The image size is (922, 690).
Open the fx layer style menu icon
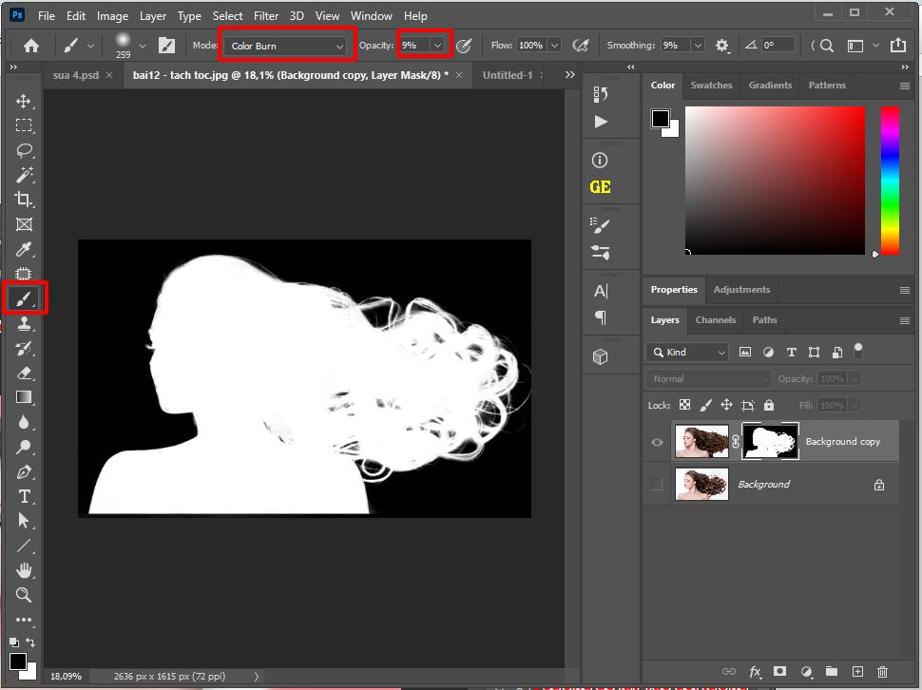click(x=755, y=672)
